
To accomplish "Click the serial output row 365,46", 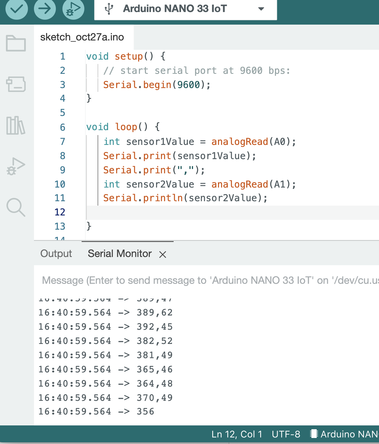I will (105, 369).
